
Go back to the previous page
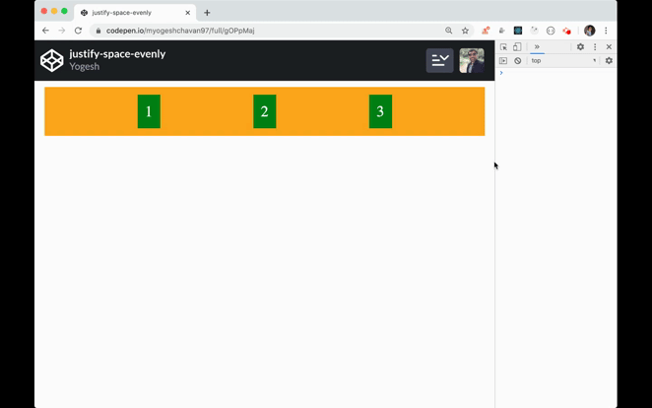click(45, 31)
